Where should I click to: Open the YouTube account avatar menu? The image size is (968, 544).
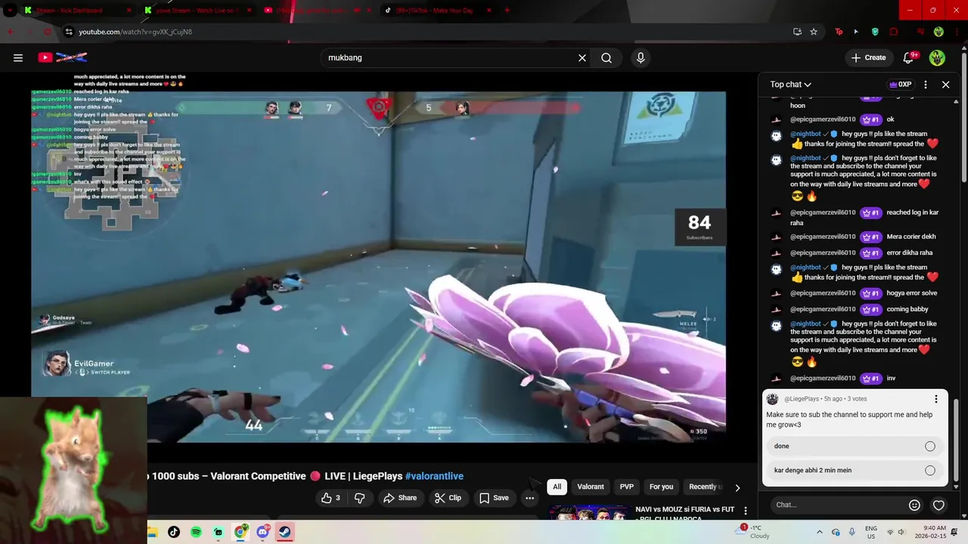coord(937,57)
